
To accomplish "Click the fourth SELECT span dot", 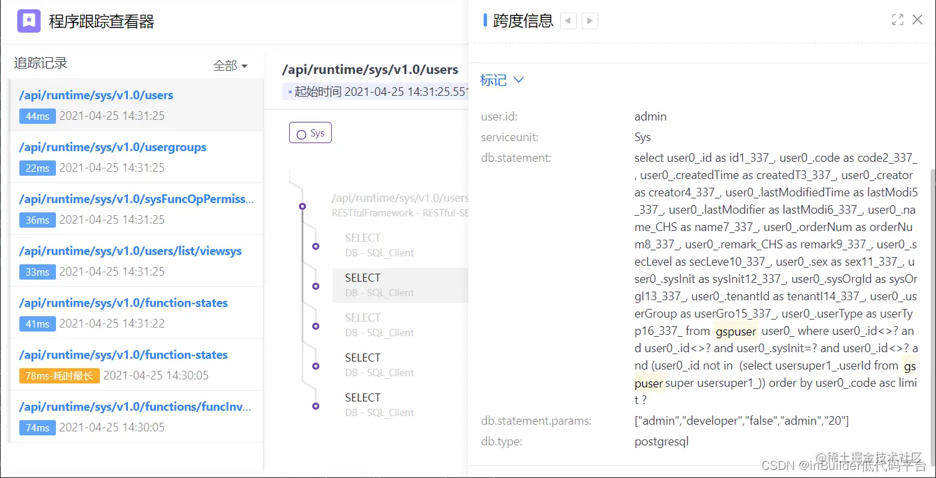I will 316,366.
